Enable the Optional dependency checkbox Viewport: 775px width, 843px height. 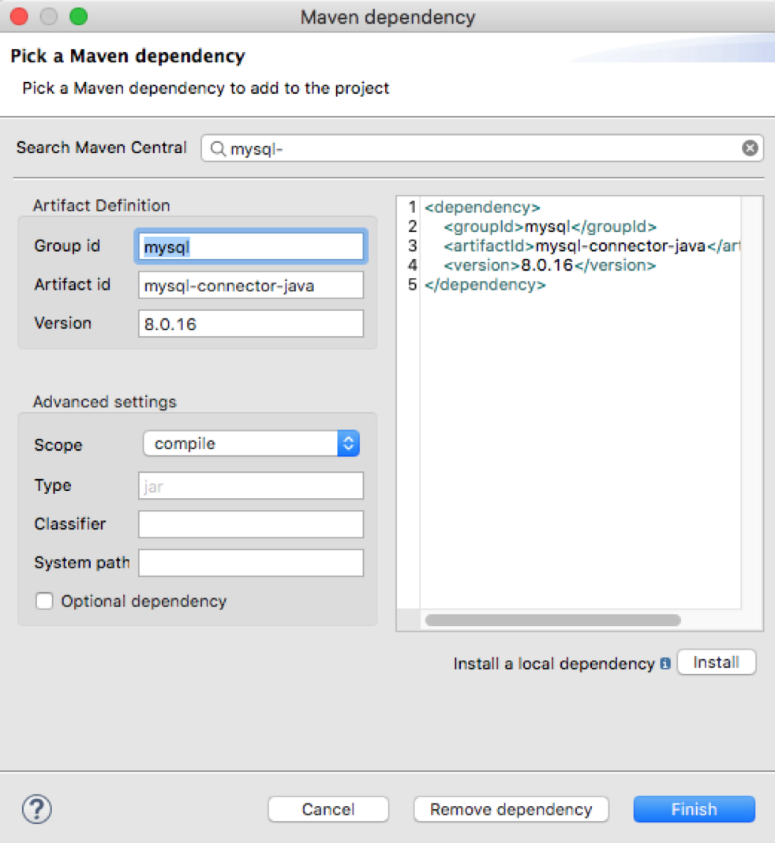tap(45, 601)
